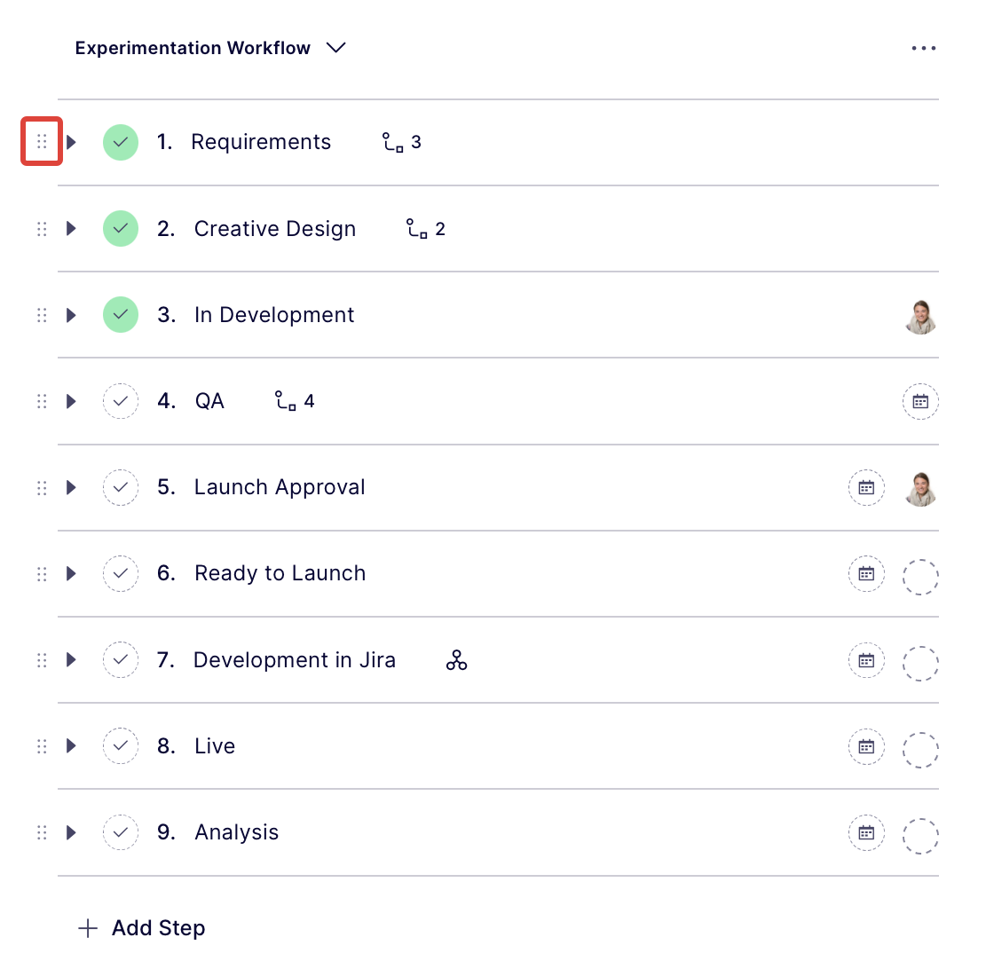Click the drag handle for Requirements step

pos(42,142)
